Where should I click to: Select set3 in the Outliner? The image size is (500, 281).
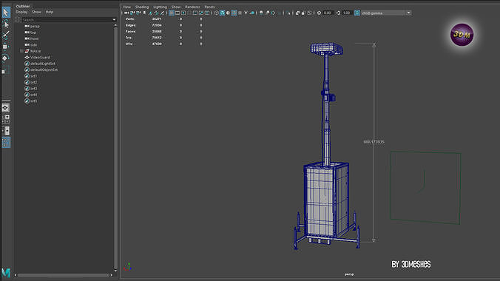(x=34, y=88)
